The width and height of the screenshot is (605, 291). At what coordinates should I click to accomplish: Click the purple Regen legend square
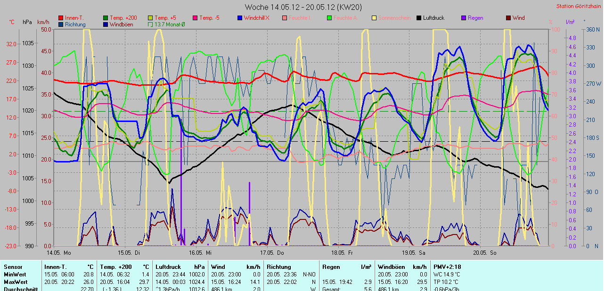[x=464, y=18]
